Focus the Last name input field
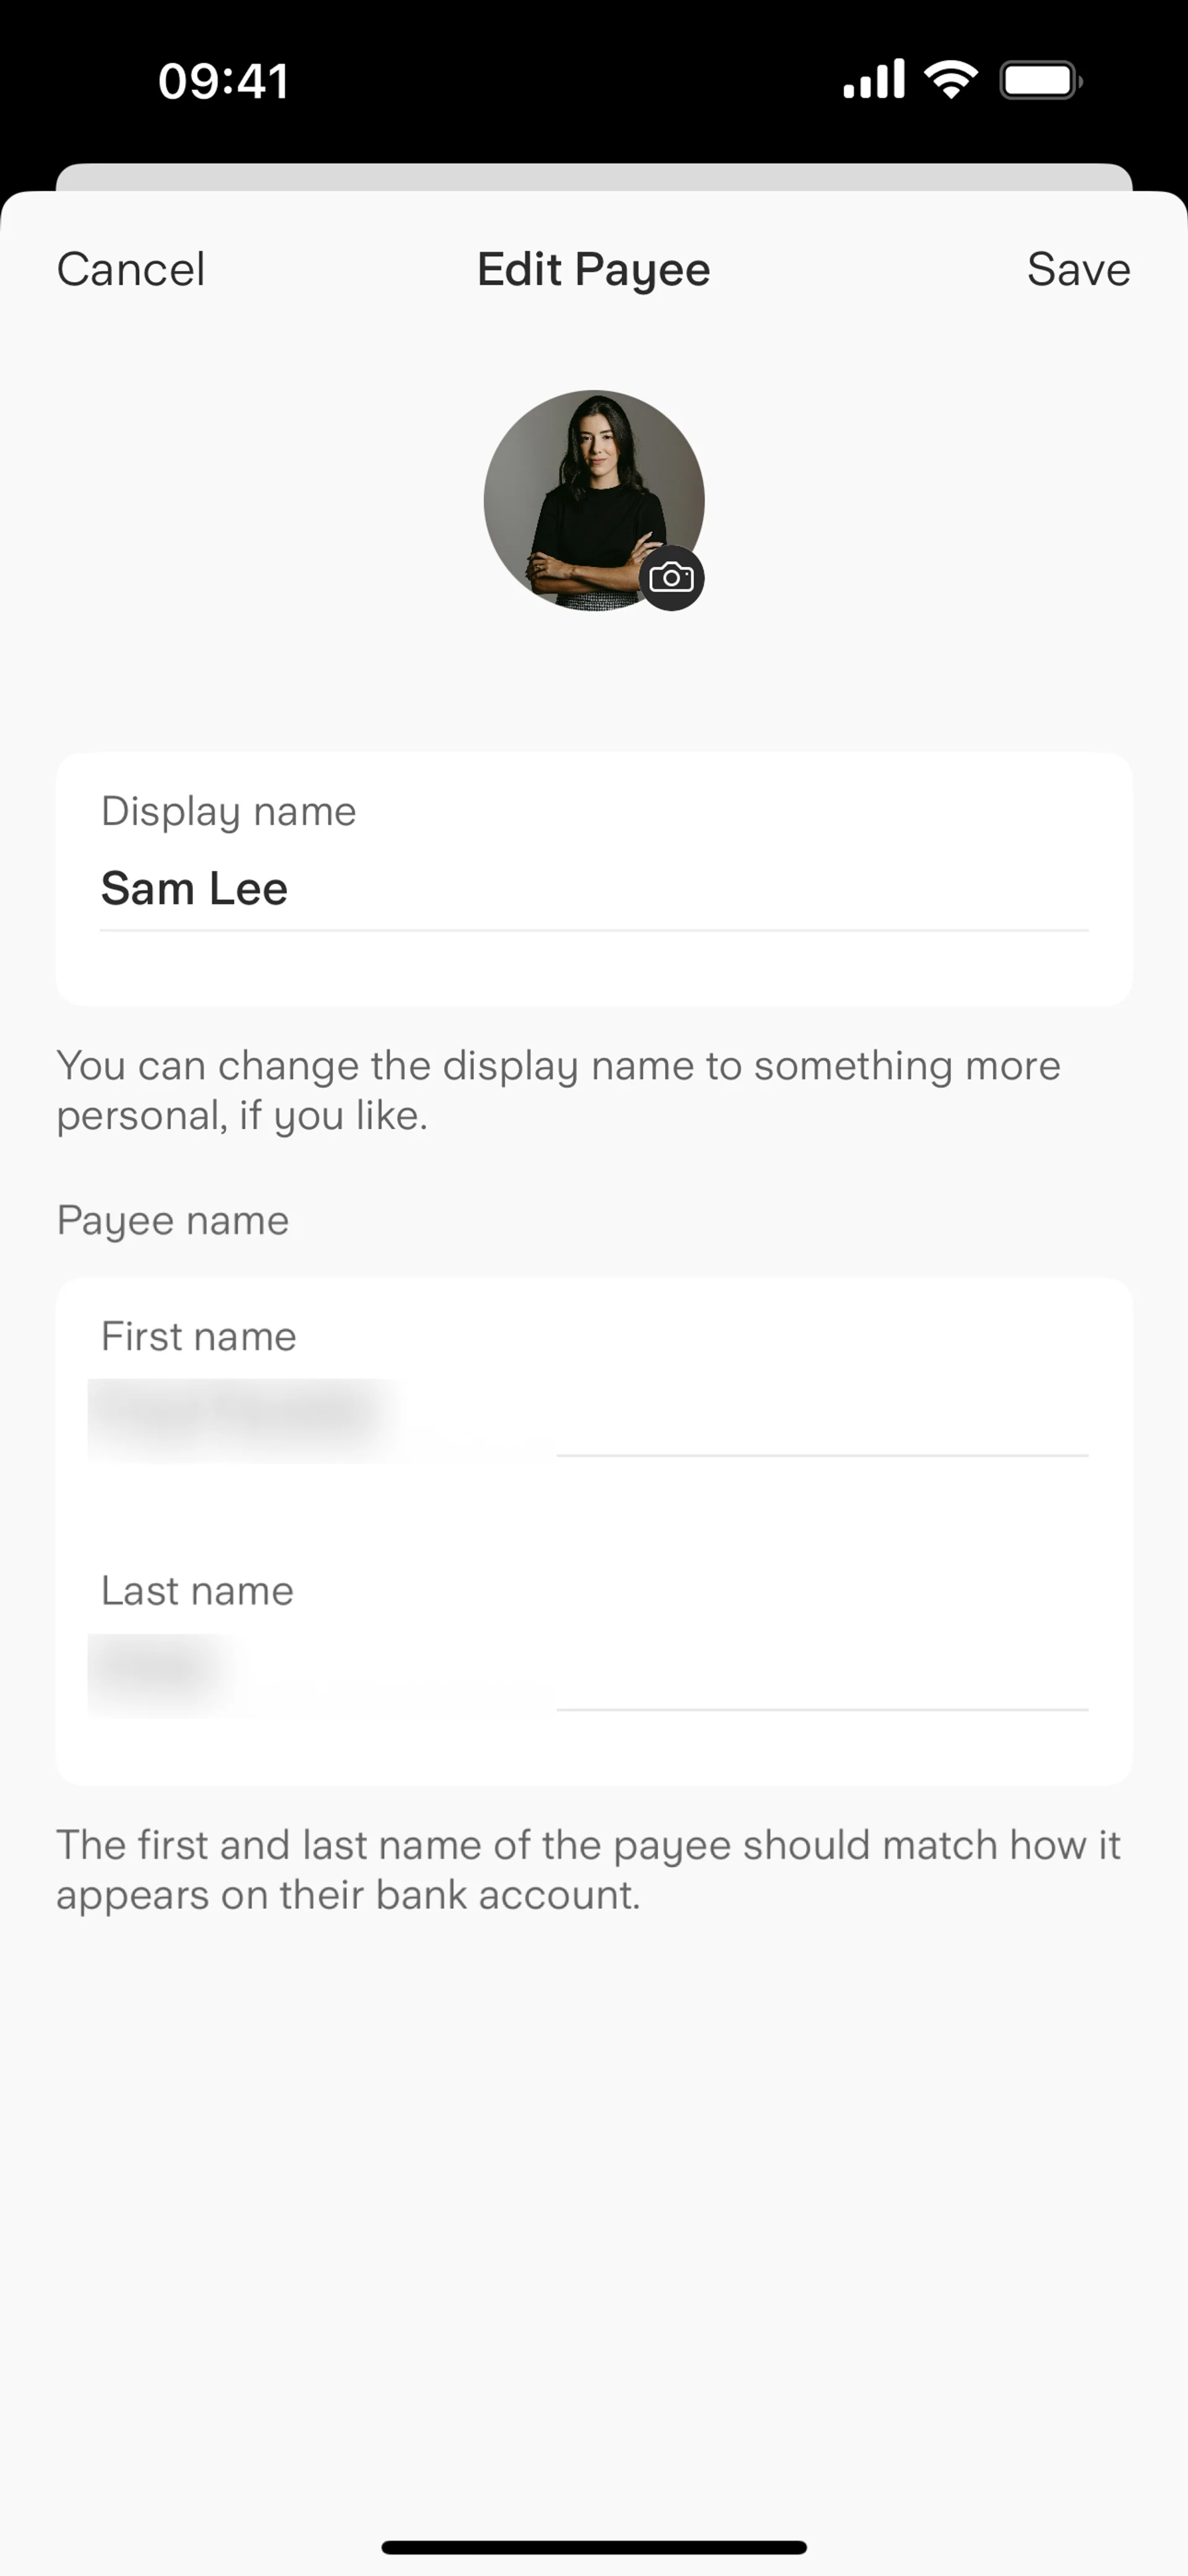 [593, 1672]
